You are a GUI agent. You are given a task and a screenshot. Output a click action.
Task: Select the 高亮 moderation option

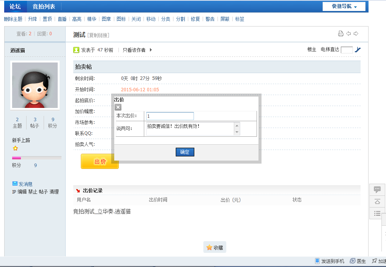point(77,19)
